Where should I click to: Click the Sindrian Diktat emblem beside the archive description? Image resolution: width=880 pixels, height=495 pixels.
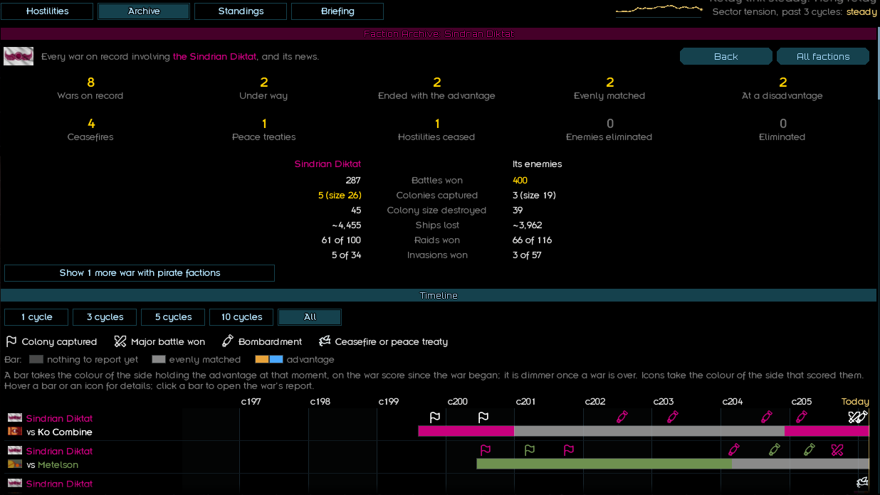pyautogui.click(x=19, y=56)
